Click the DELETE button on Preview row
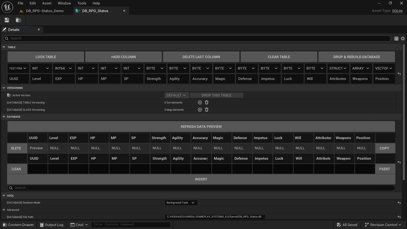 (x=17, y=148)
